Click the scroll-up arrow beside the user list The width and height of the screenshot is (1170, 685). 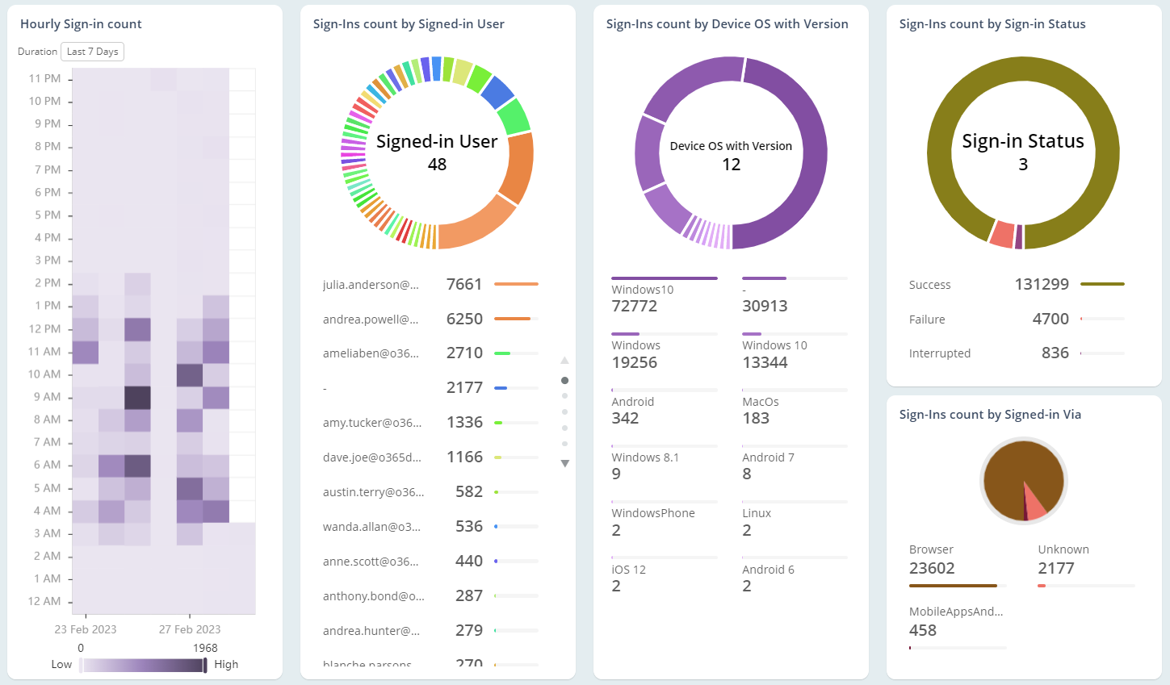tap(565, 360)
